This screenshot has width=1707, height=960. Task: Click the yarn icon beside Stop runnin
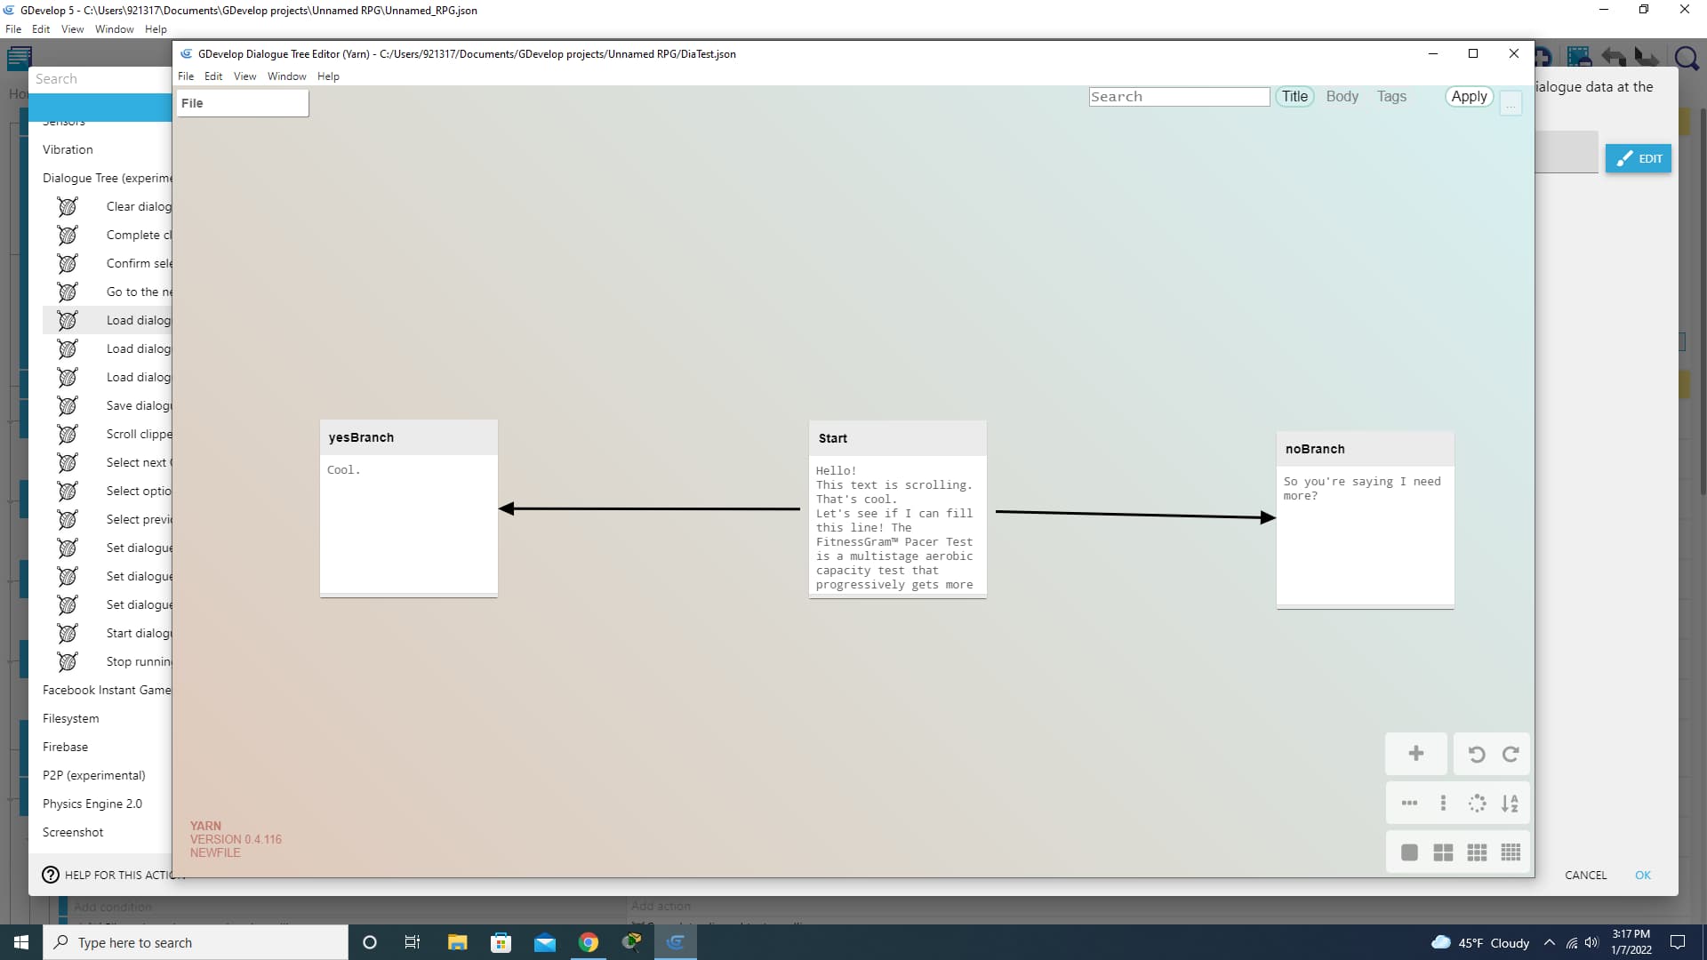[x=68, y=661]
